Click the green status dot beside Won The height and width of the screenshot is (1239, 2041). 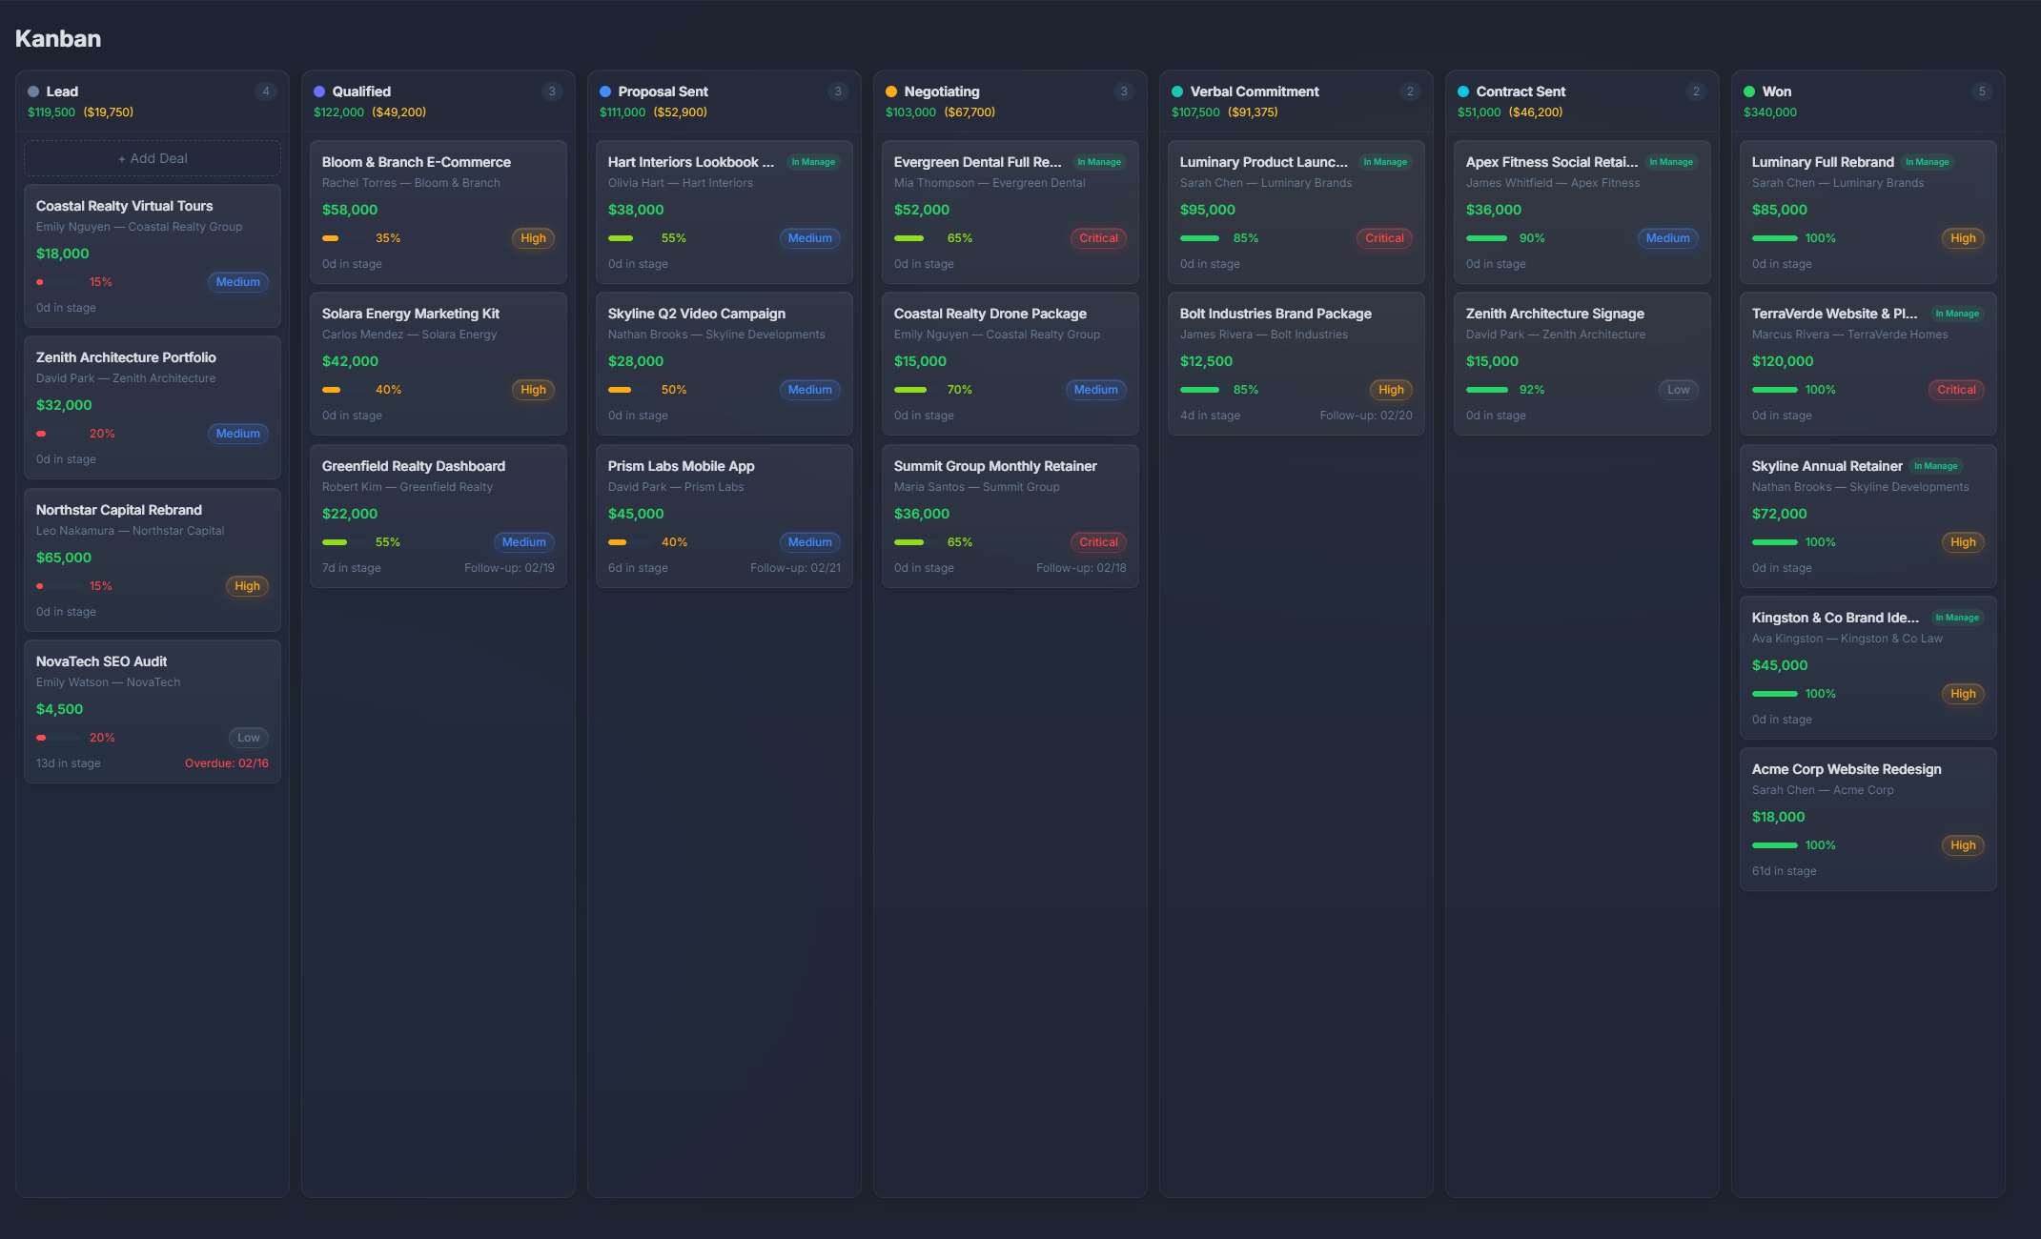pyautogui.click(x=1750, y=91)
